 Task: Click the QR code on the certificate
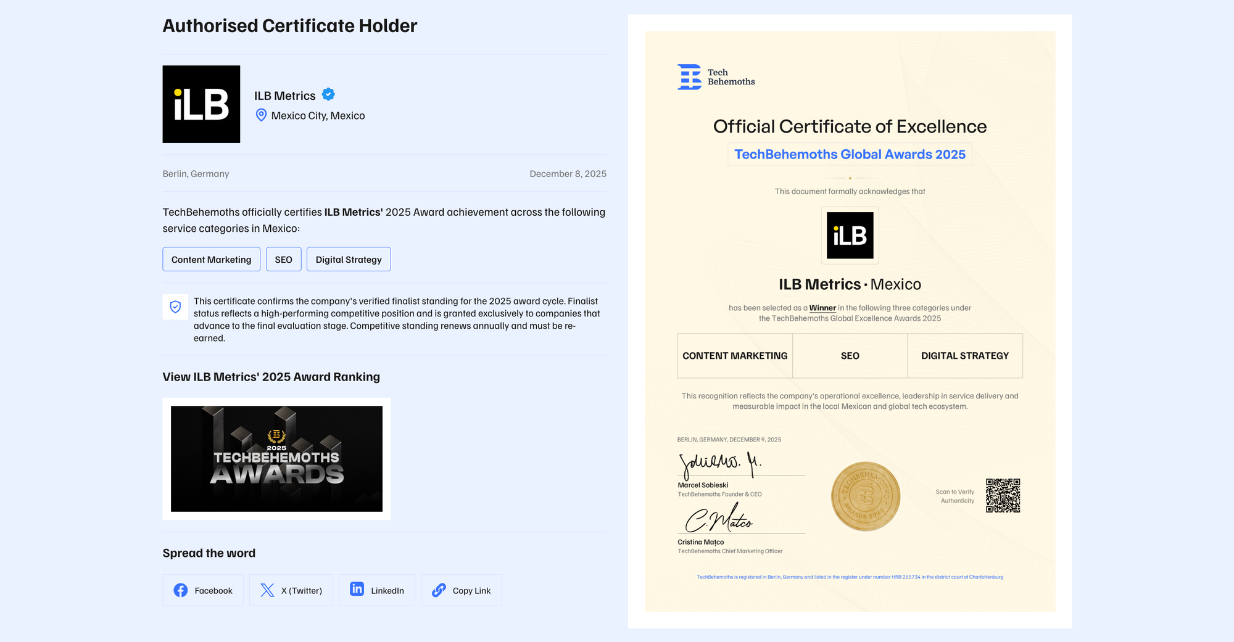pos(1003,496)
